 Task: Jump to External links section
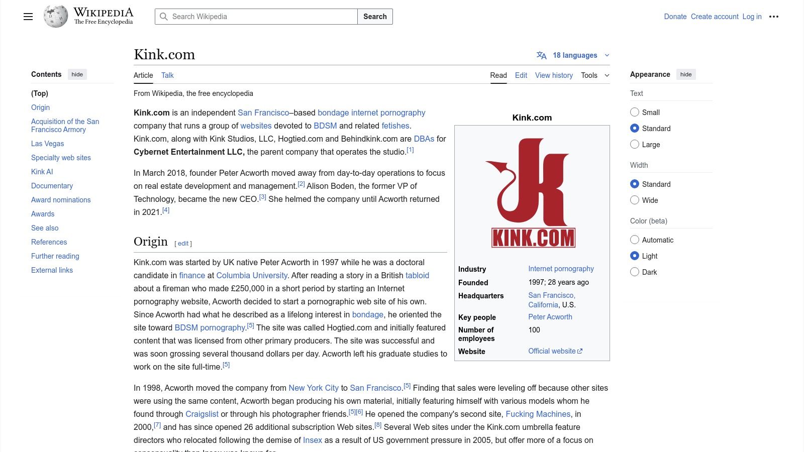pyautogui.click(x=52, y=270)
